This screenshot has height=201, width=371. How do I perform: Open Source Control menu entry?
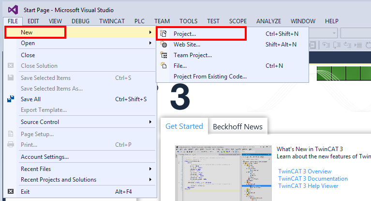80,122
